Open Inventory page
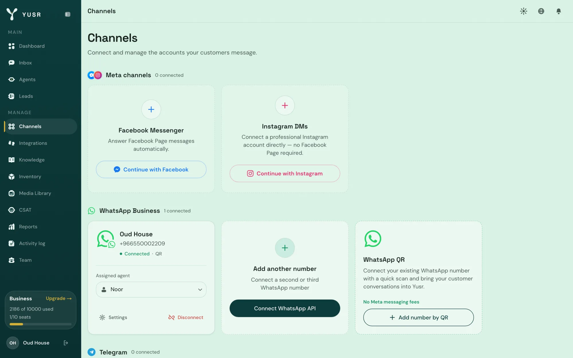573x358 pixels. click(x=40, y=176)
